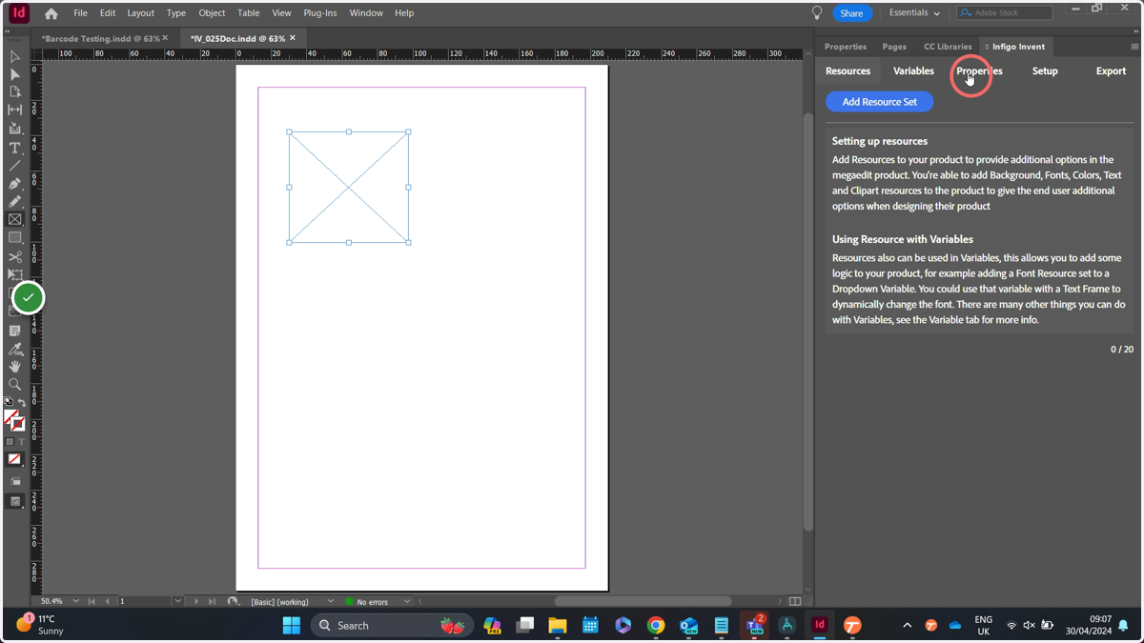This screenshot has height=643, width=1144.
Task: Open the Type menu
Action: point(176,13)
